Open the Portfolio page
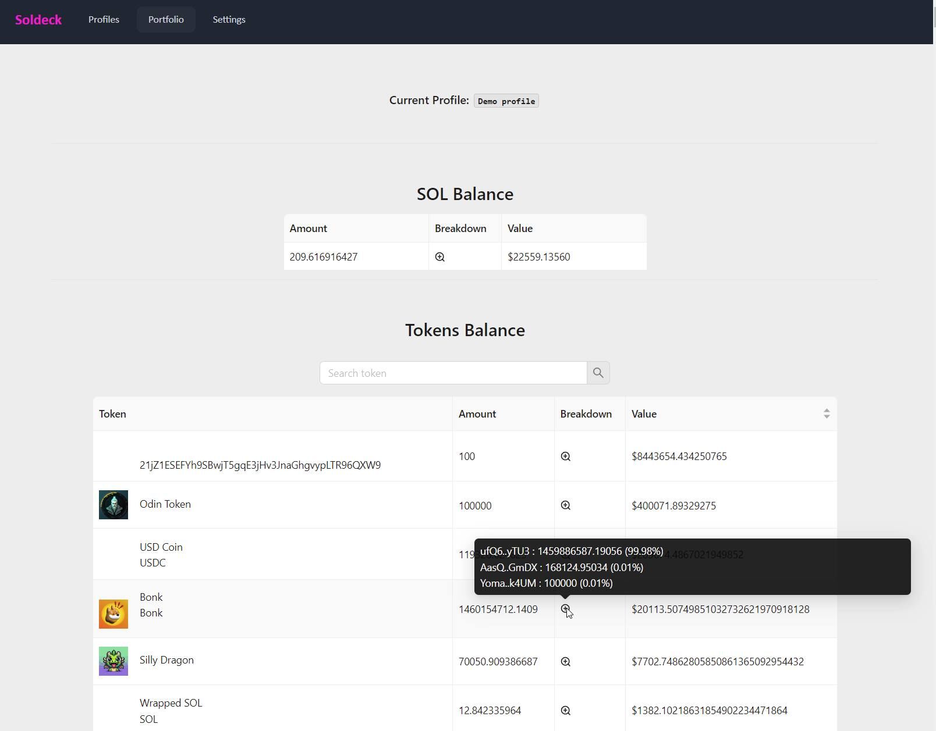936x731 pixels. tap(166, 19)
